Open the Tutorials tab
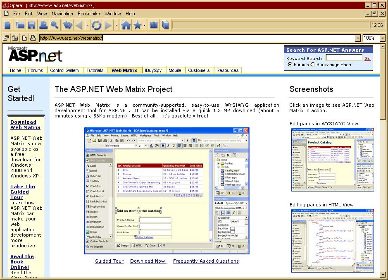The width and height of the screenshot is (388, 280). coord(95,70)
